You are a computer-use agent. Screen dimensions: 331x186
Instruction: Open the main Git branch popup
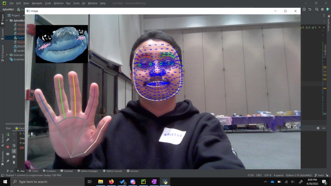(x=319, y=175)
